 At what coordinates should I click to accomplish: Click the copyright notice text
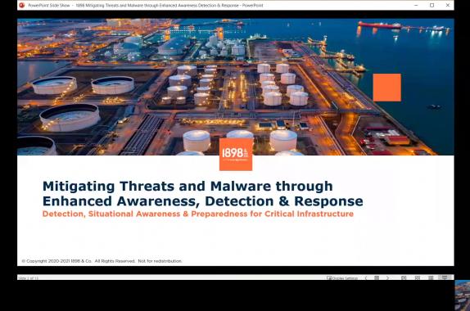(102, 261)
